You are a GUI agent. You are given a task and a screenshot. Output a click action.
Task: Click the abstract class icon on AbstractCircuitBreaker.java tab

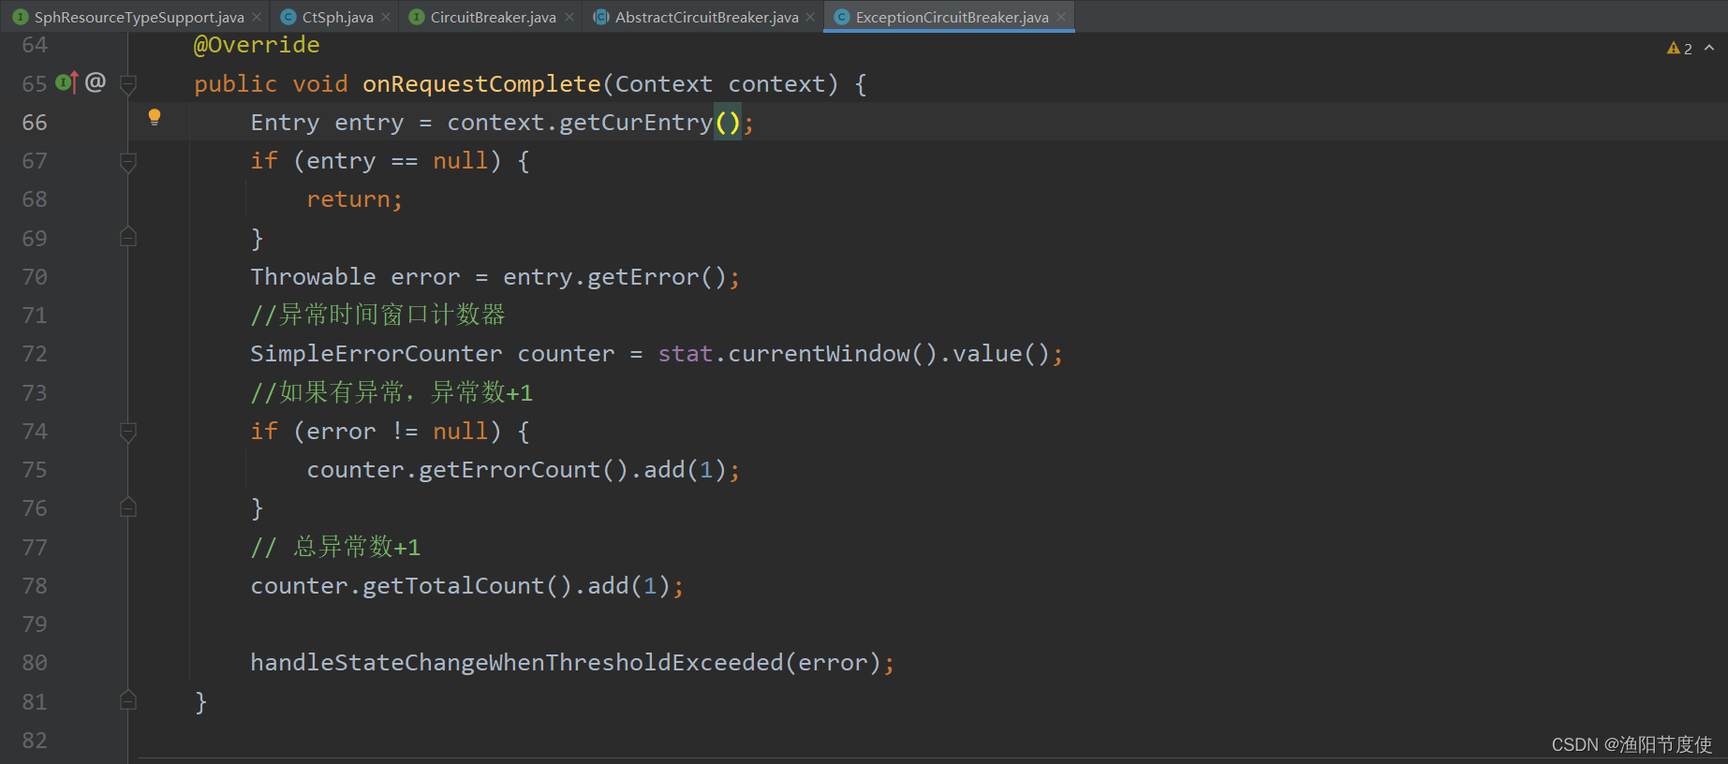(x=601, y=17)
